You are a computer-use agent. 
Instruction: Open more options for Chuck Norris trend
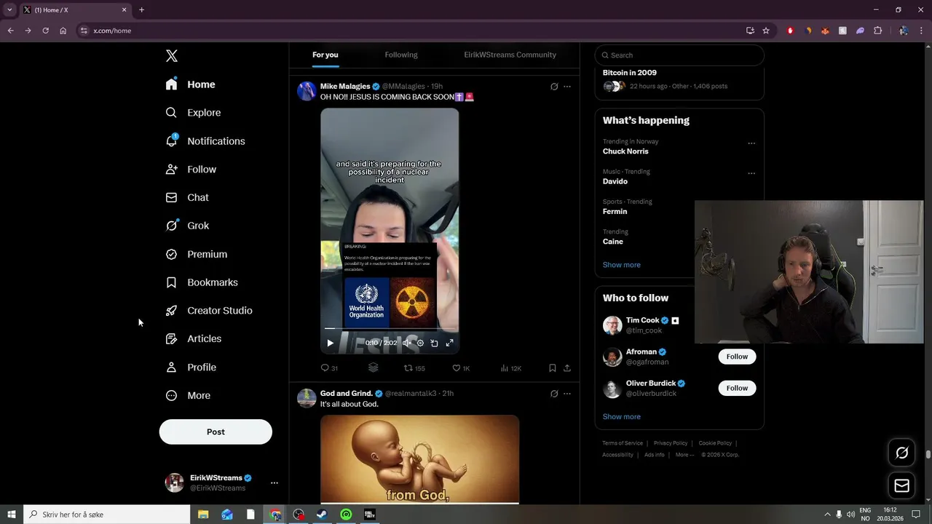751,143
